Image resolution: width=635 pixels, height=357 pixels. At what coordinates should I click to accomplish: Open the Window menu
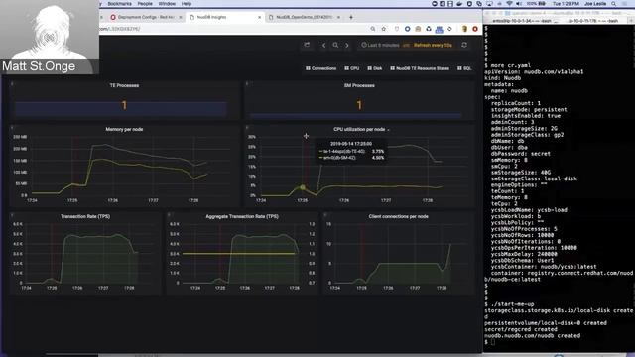(167, 4)
